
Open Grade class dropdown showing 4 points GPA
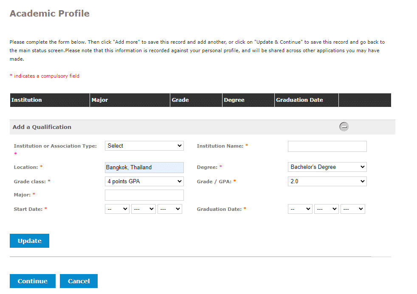point(144,182)
